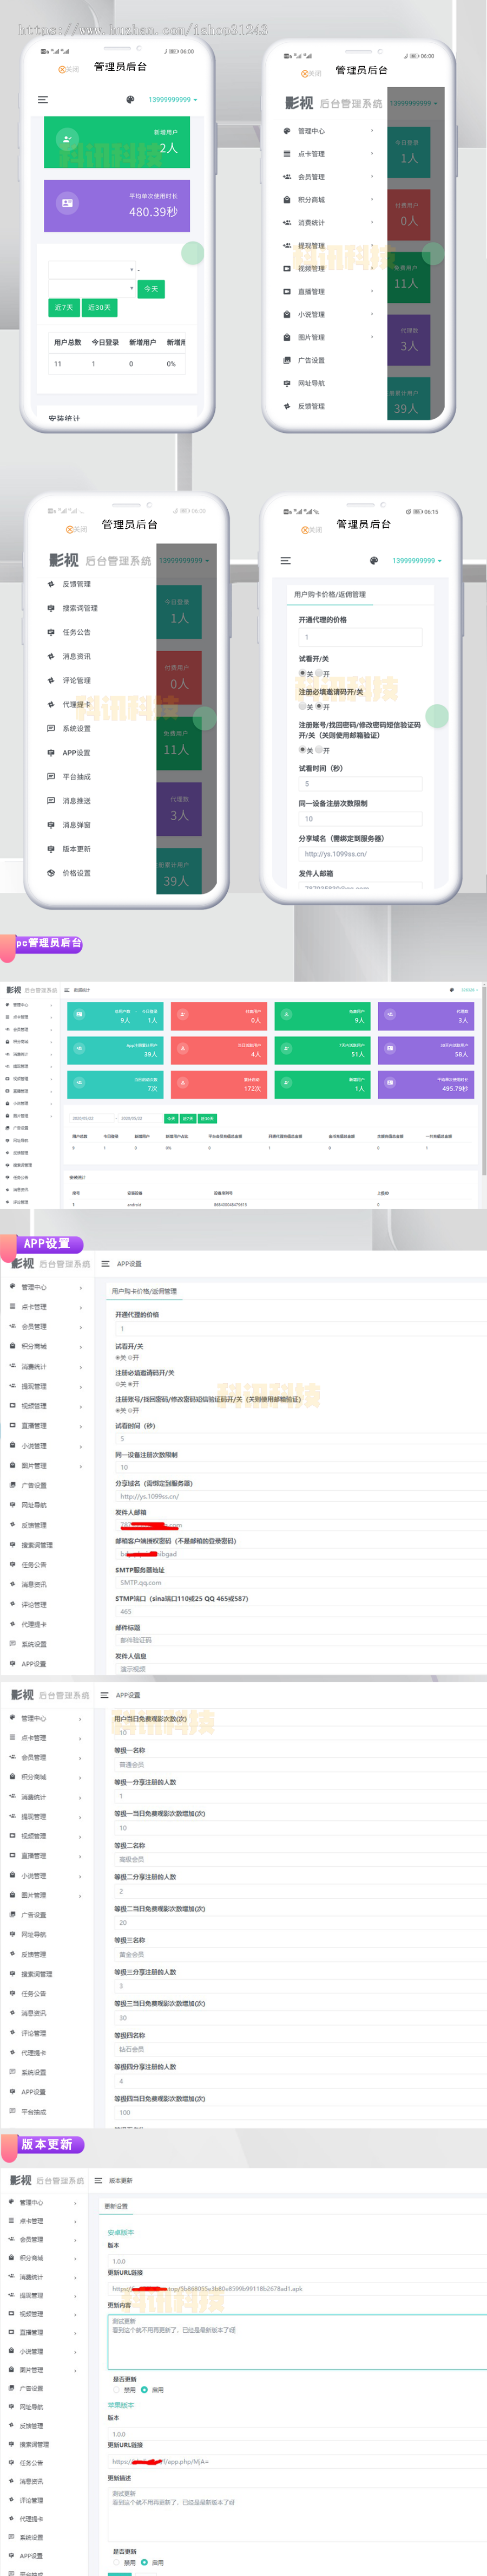The width and height of the screenshot is (487, 2576).
Task: Click 分享域名 input field in phone form
Action: (360, 854)
